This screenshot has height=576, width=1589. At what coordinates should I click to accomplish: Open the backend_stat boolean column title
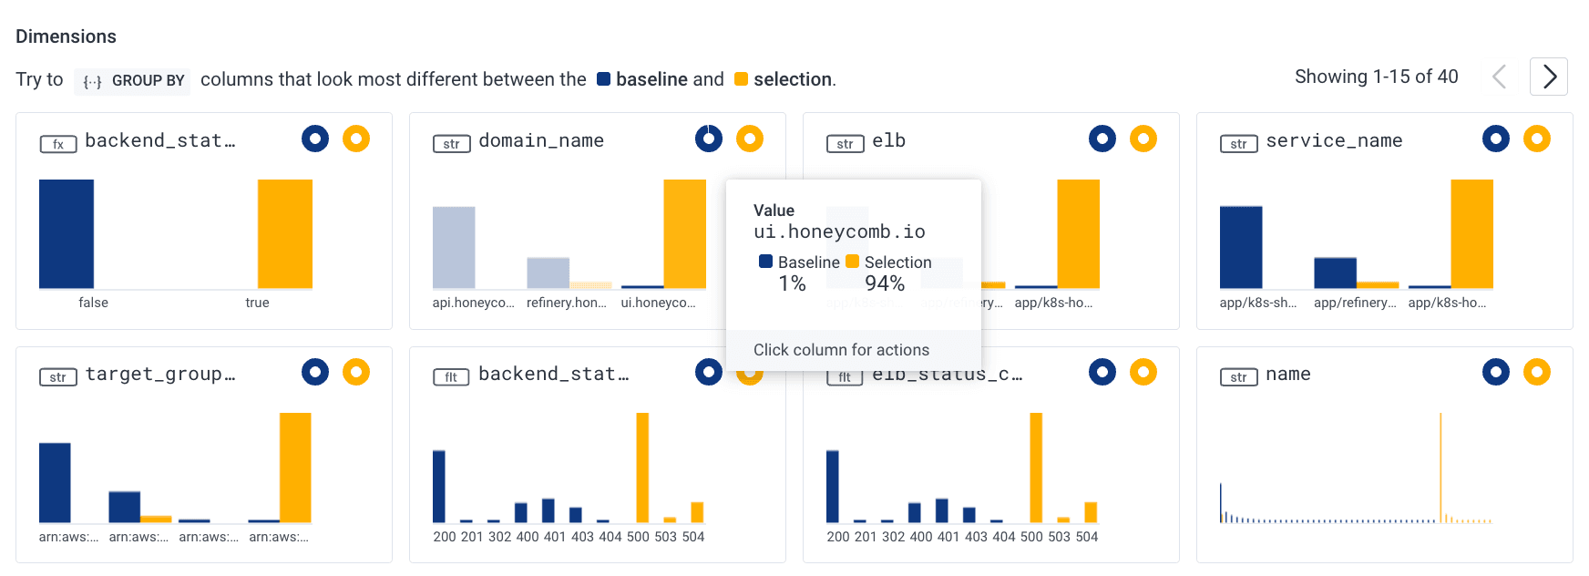pos(159,140)
